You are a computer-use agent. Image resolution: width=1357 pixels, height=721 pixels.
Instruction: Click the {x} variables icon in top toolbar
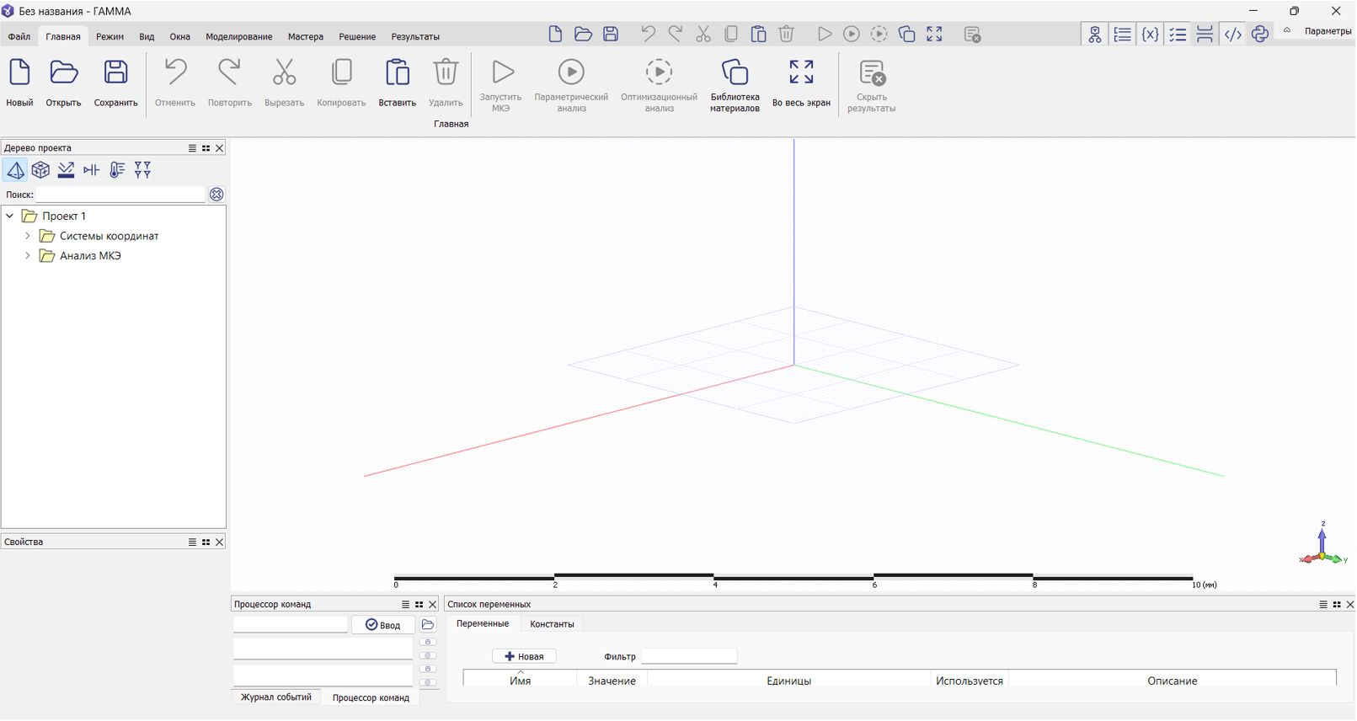tap(1150, 35)
